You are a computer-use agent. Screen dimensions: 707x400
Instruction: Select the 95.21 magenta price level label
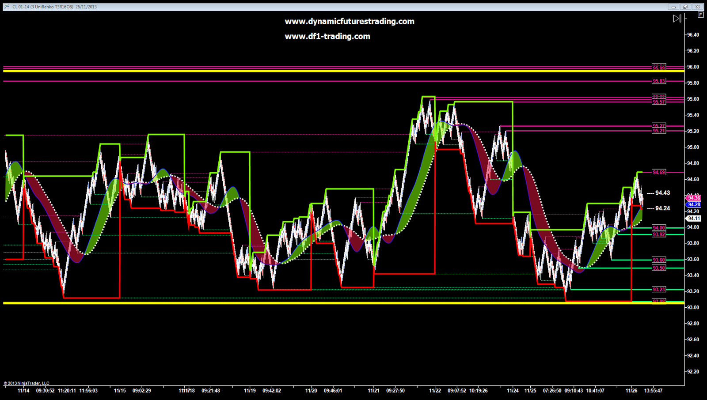pos(659,131)
